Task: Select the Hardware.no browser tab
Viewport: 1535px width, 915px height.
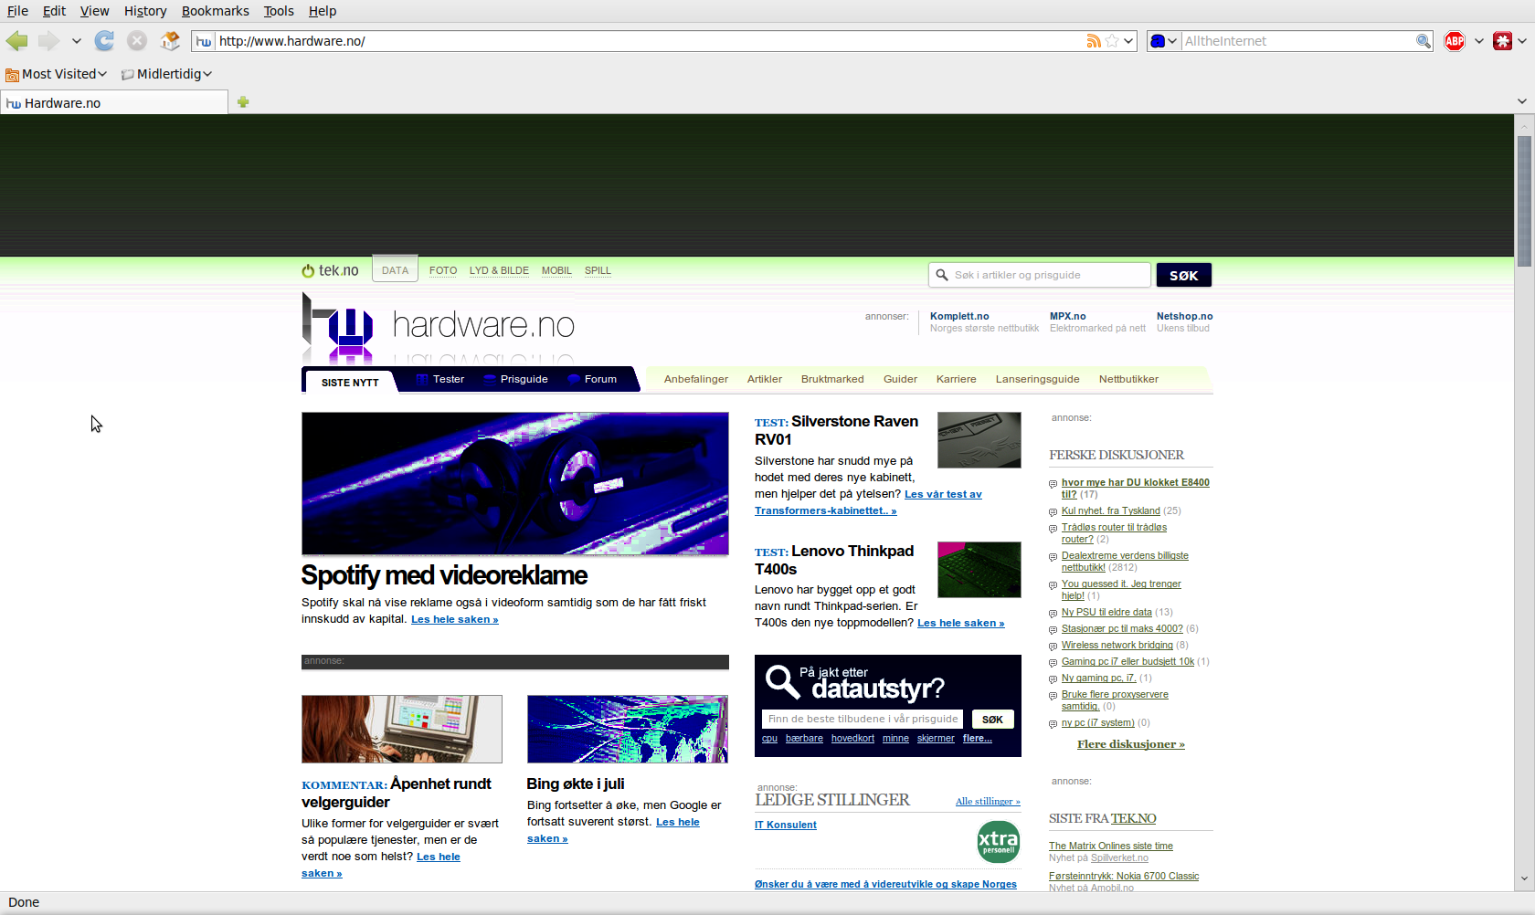Action: pos(114,102)
